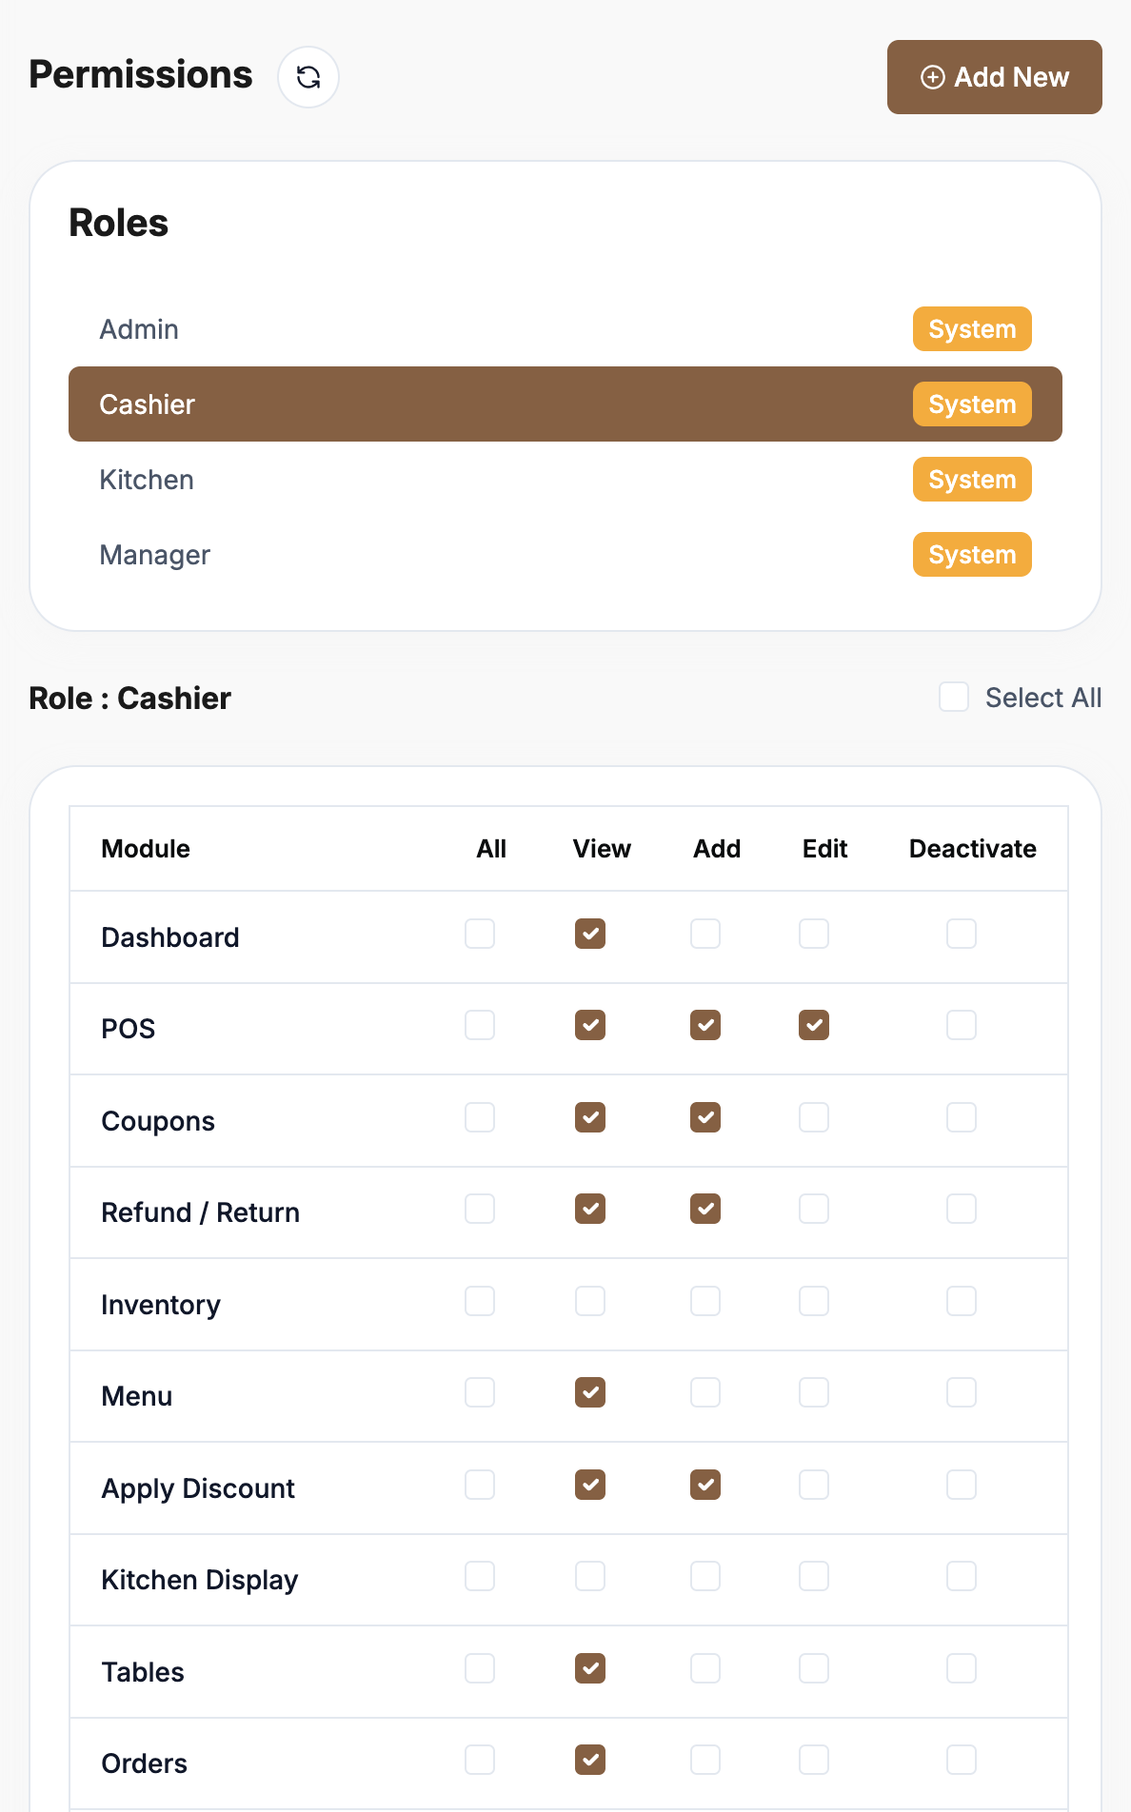1131x1812 pixels.
Task: Select the Admin role
Action: [x=139, y=329]
